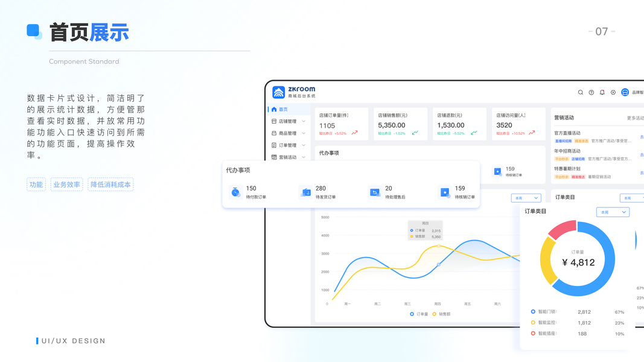Click the 07 page number
The height and width of the screenshot is (362, 644).
pos(602,31)
